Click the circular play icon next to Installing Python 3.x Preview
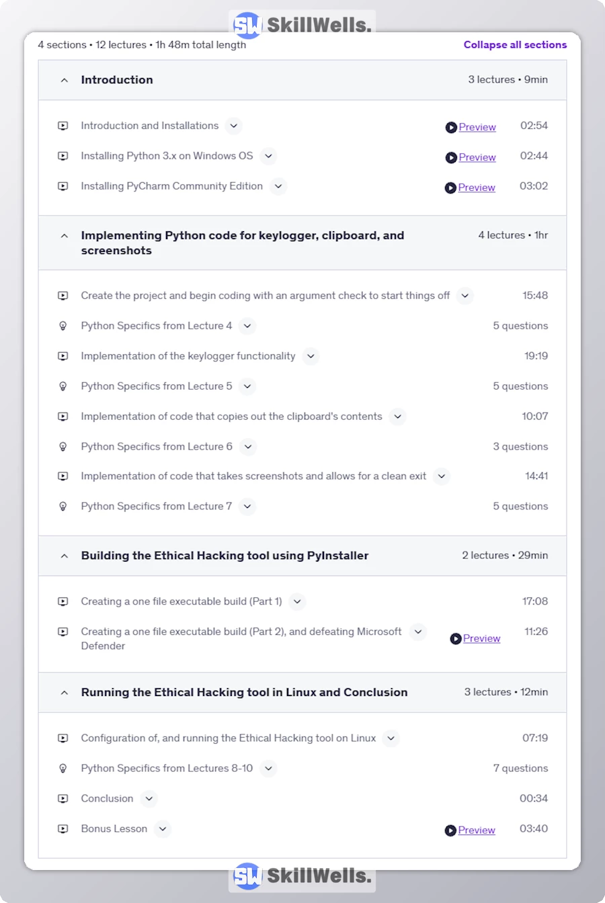The height and width of the screenshot is (903, 605). point(450,157)
